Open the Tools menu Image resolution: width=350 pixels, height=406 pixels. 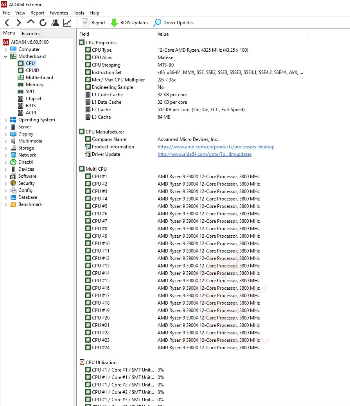(79, 13)
